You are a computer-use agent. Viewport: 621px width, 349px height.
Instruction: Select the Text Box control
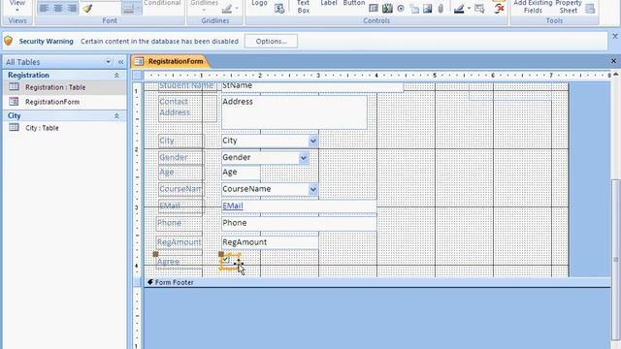pyautogui.click(x=304, y=7)
